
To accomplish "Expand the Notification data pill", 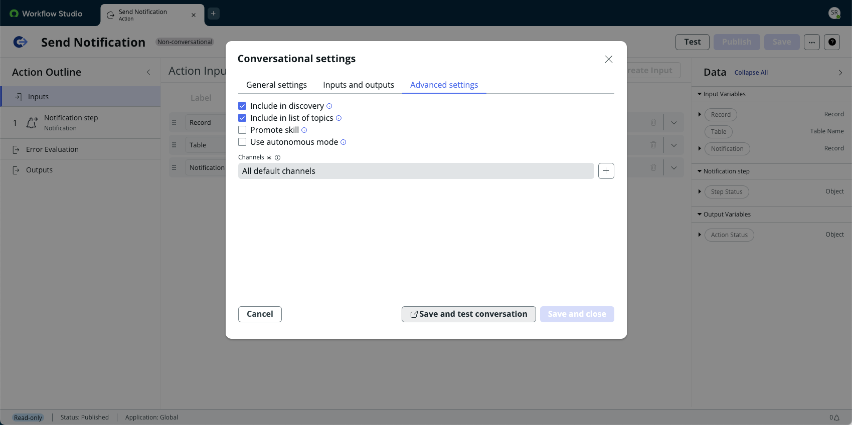I will pos(700,149).
